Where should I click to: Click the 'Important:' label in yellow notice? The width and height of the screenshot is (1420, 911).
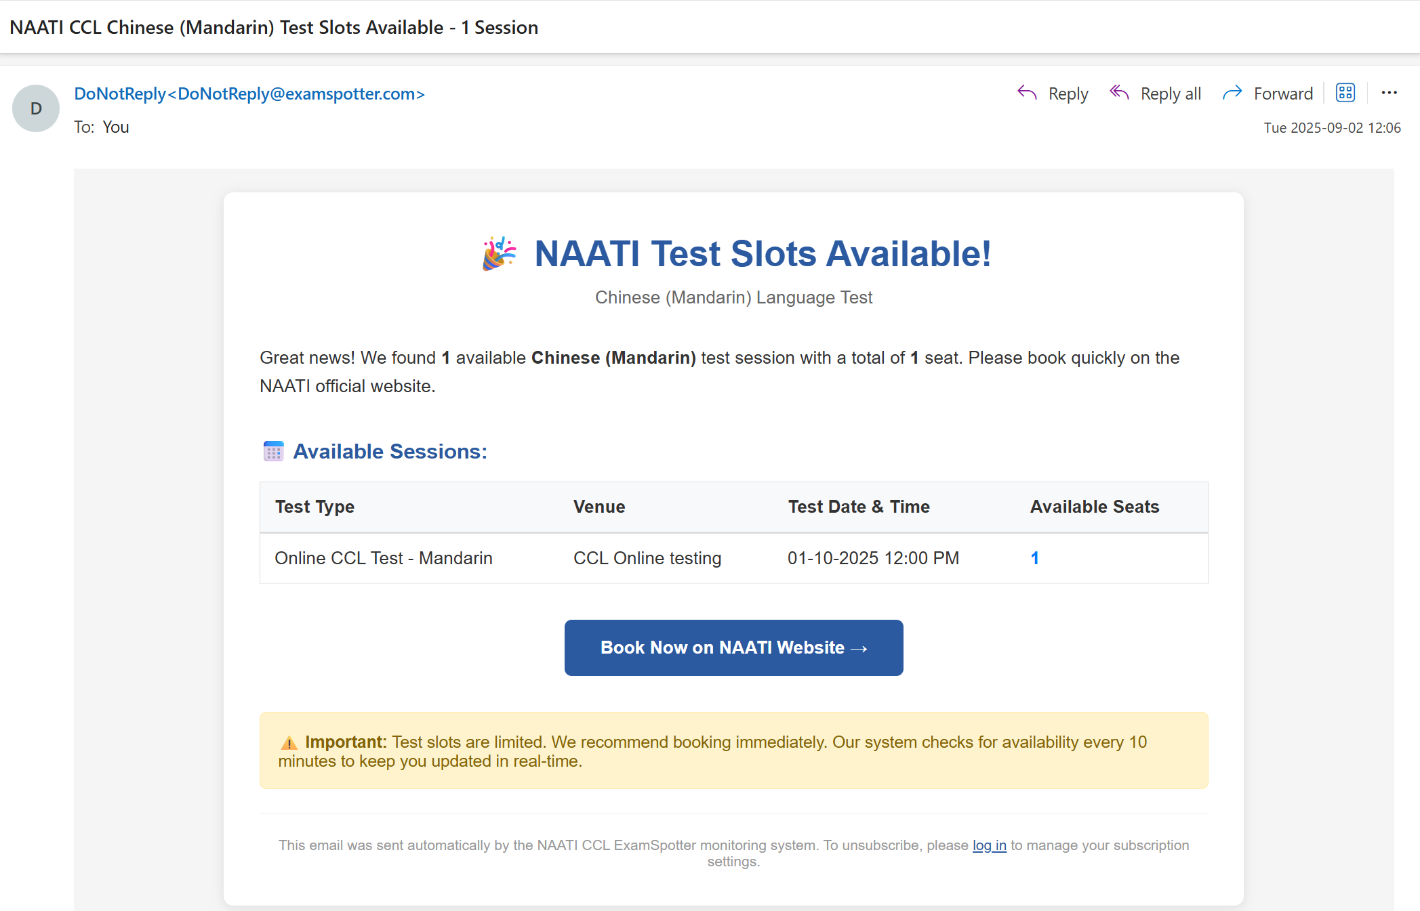tap(346, 742)
